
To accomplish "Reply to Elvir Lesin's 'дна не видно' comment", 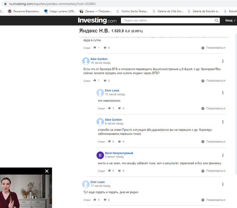I will click(x=87, y=200).
